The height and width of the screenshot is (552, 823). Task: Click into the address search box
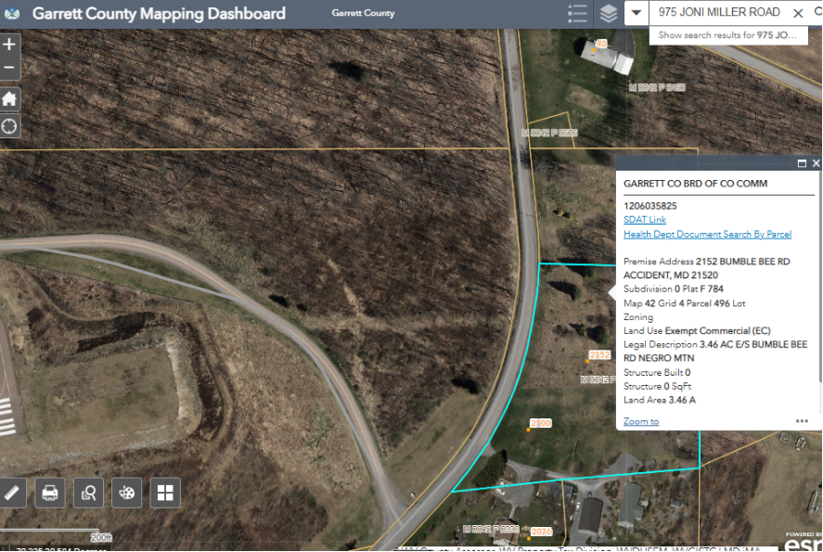click(x=719, y=13)
